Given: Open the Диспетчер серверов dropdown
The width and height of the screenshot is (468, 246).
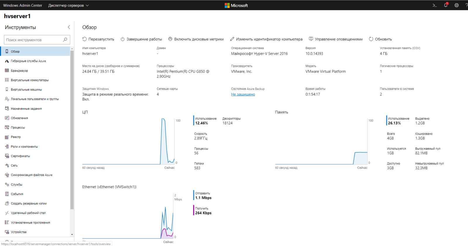Looking at the screenshot, I should coord(68,5).
